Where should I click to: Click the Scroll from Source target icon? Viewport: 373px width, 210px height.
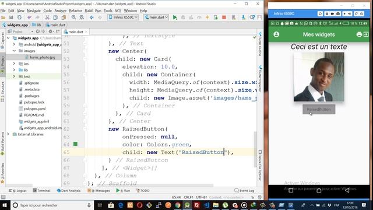(x=37, y=32)
